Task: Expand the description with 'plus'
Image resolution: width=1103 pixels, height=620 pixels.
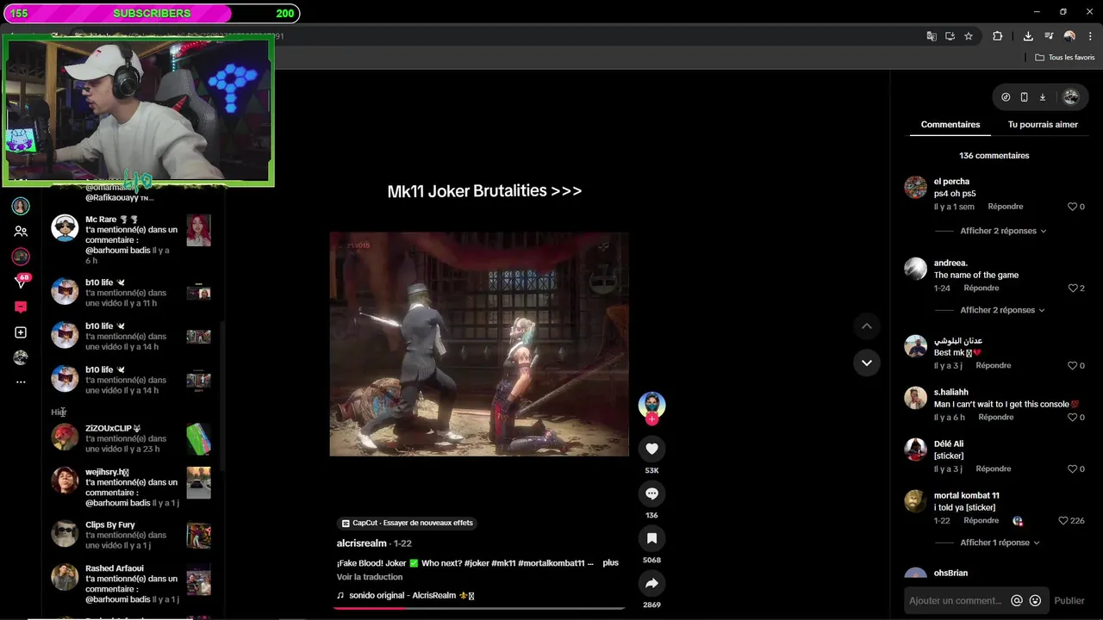Action: click(x=610, y=562)
